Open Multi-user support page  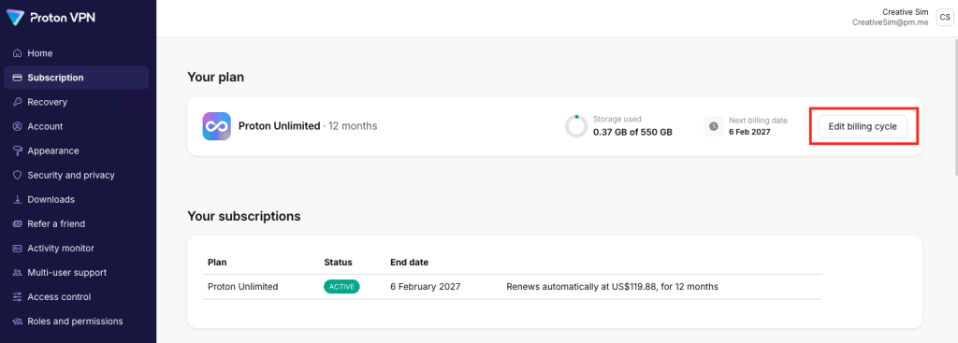(x=77, y=273)
